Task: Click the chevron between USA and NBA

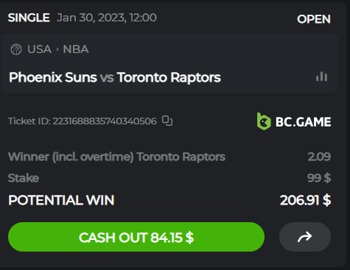Action: coord(57,49)
